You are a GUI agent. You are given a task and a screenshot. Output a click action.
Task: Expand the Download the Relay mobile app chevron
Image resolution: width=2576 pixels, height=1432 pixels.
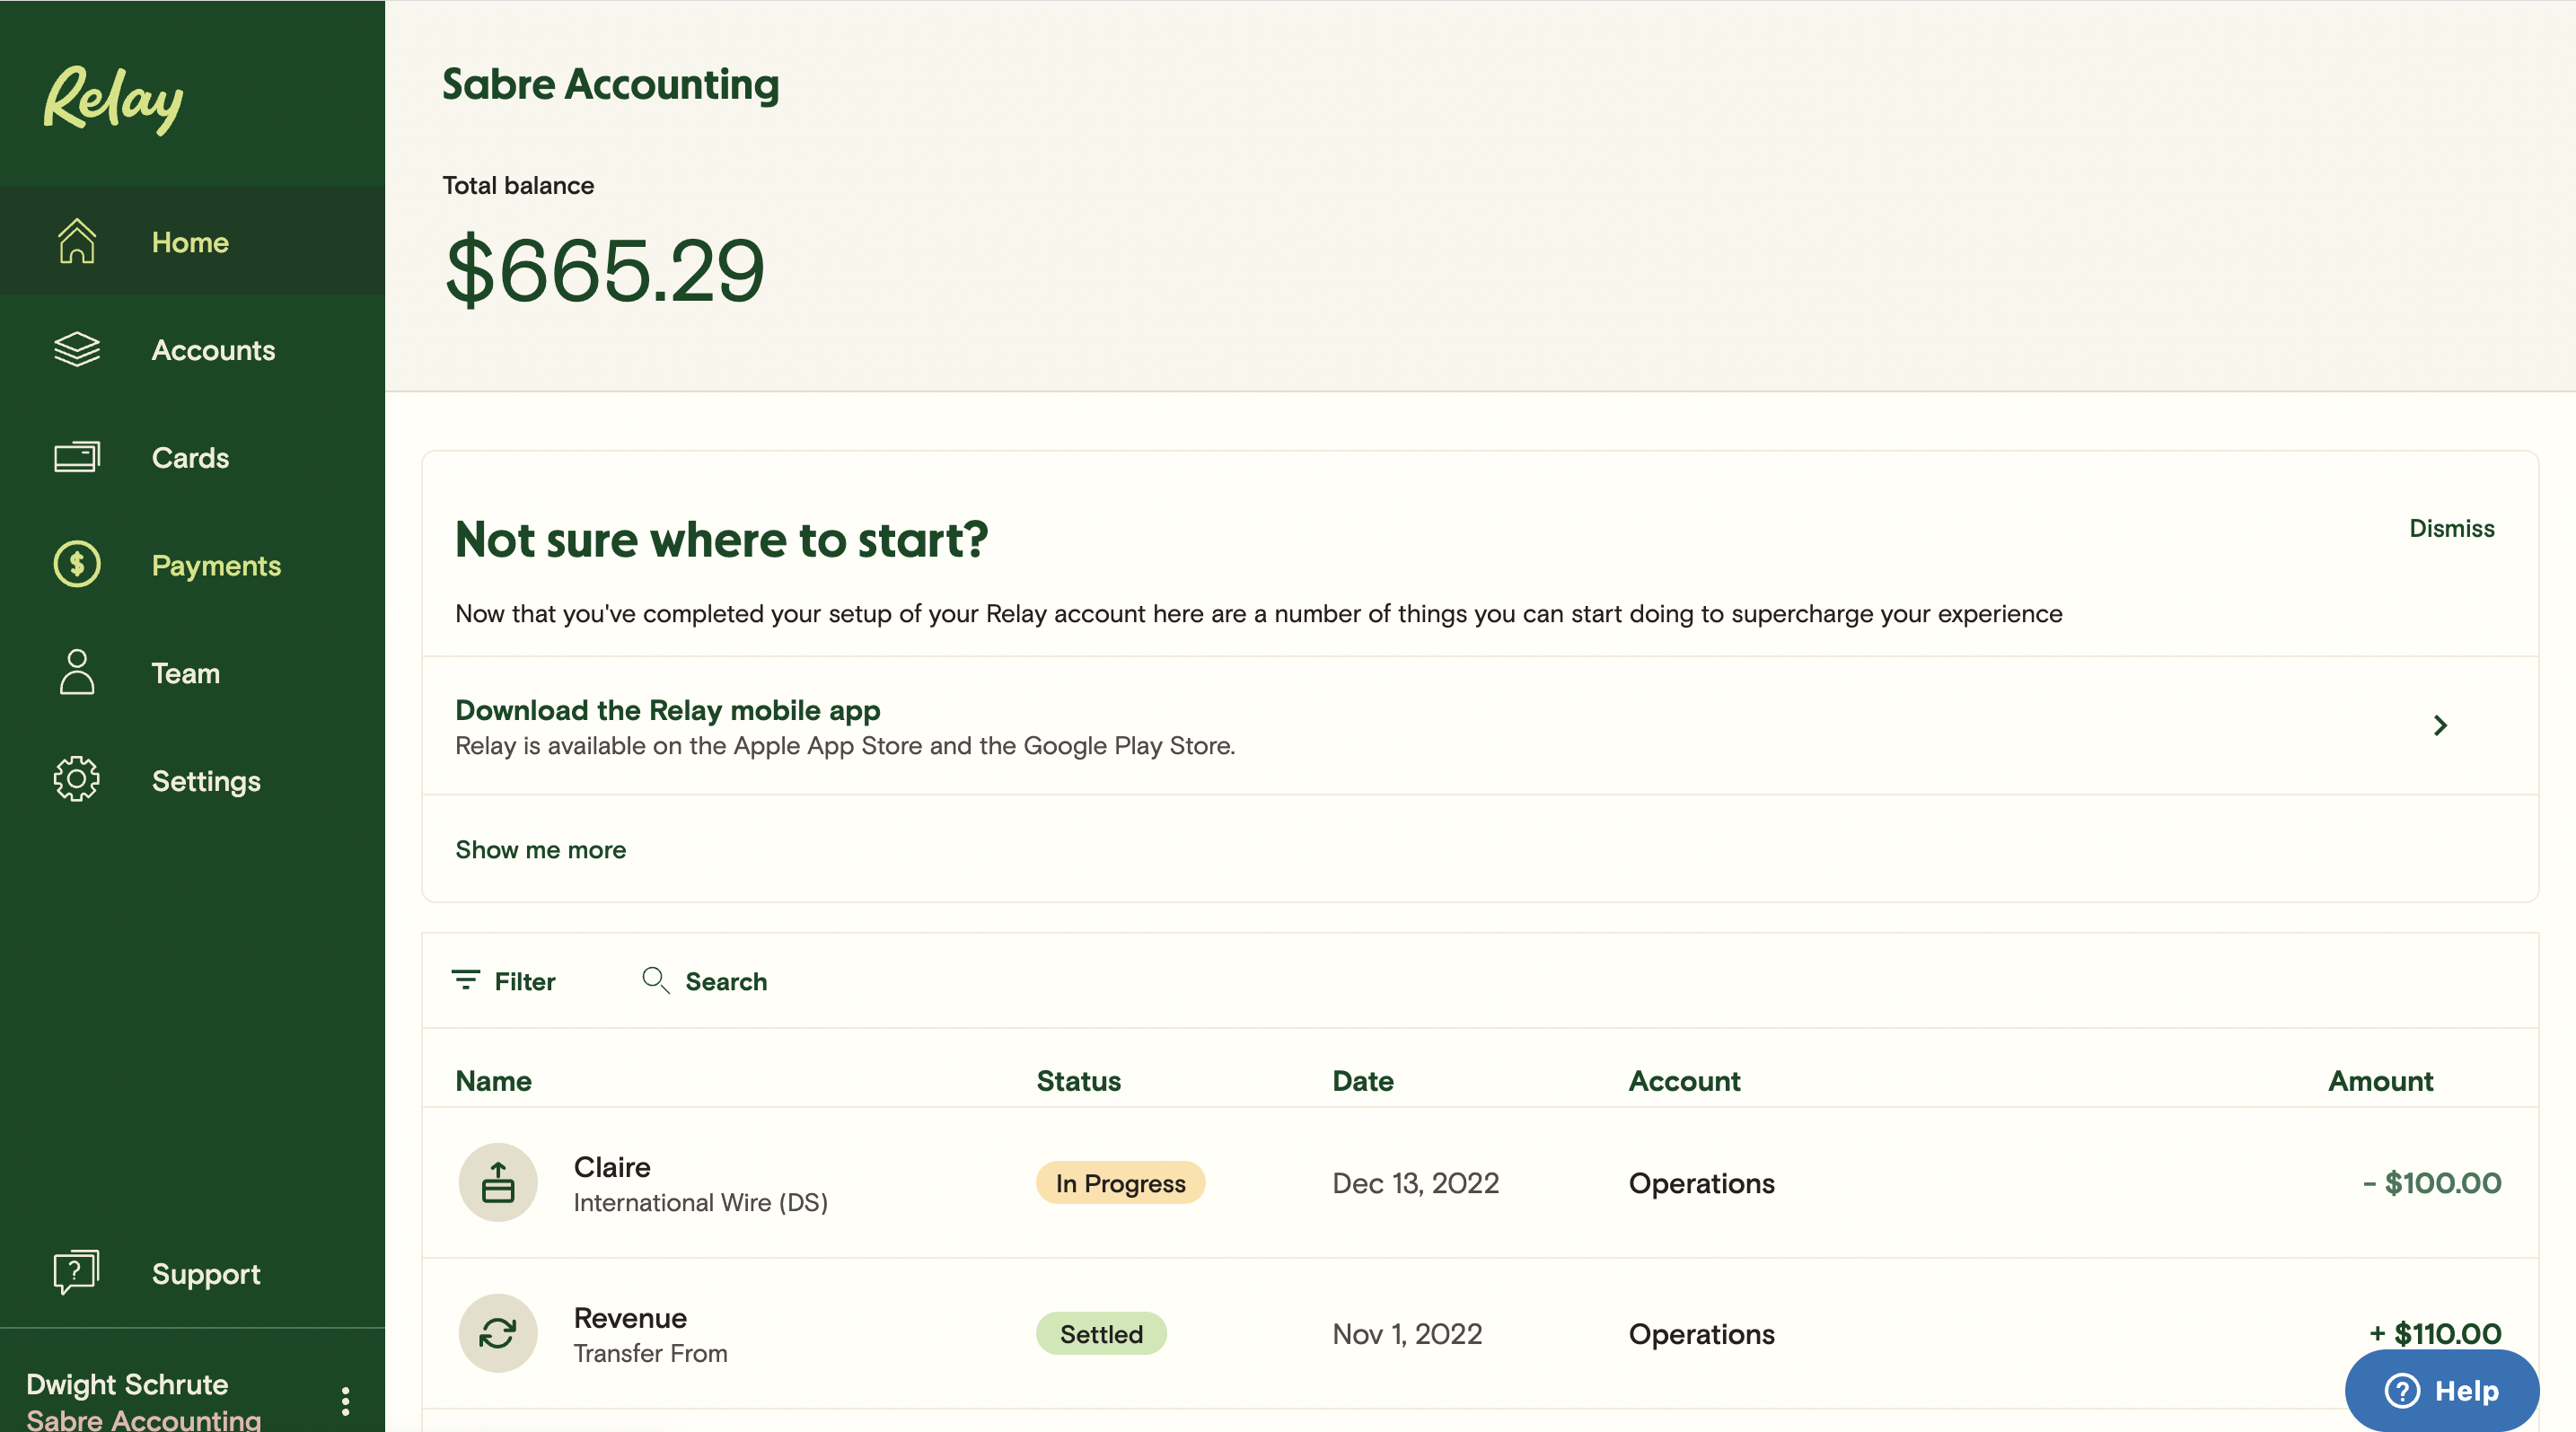[2440, 726]
